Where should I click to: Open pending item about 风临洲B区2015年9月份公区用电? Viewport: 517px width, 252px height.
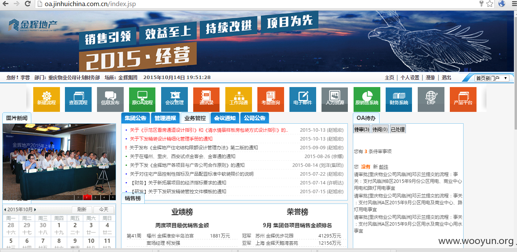click(408, 181)
